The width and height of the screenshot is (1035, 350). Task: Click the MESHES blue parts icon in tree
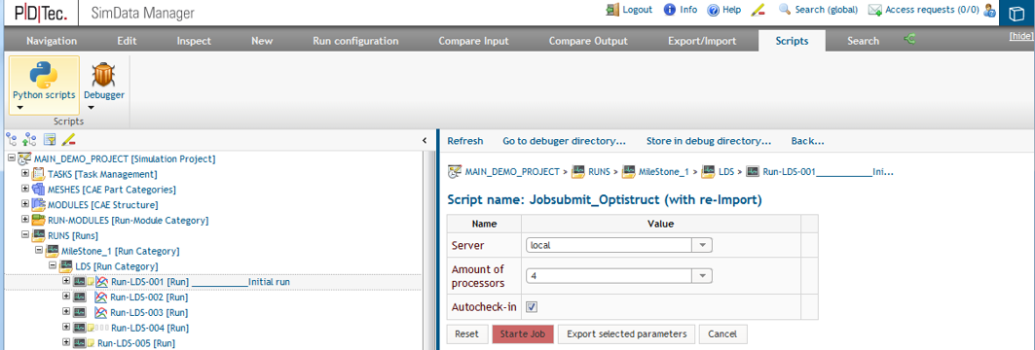(39, 190)
